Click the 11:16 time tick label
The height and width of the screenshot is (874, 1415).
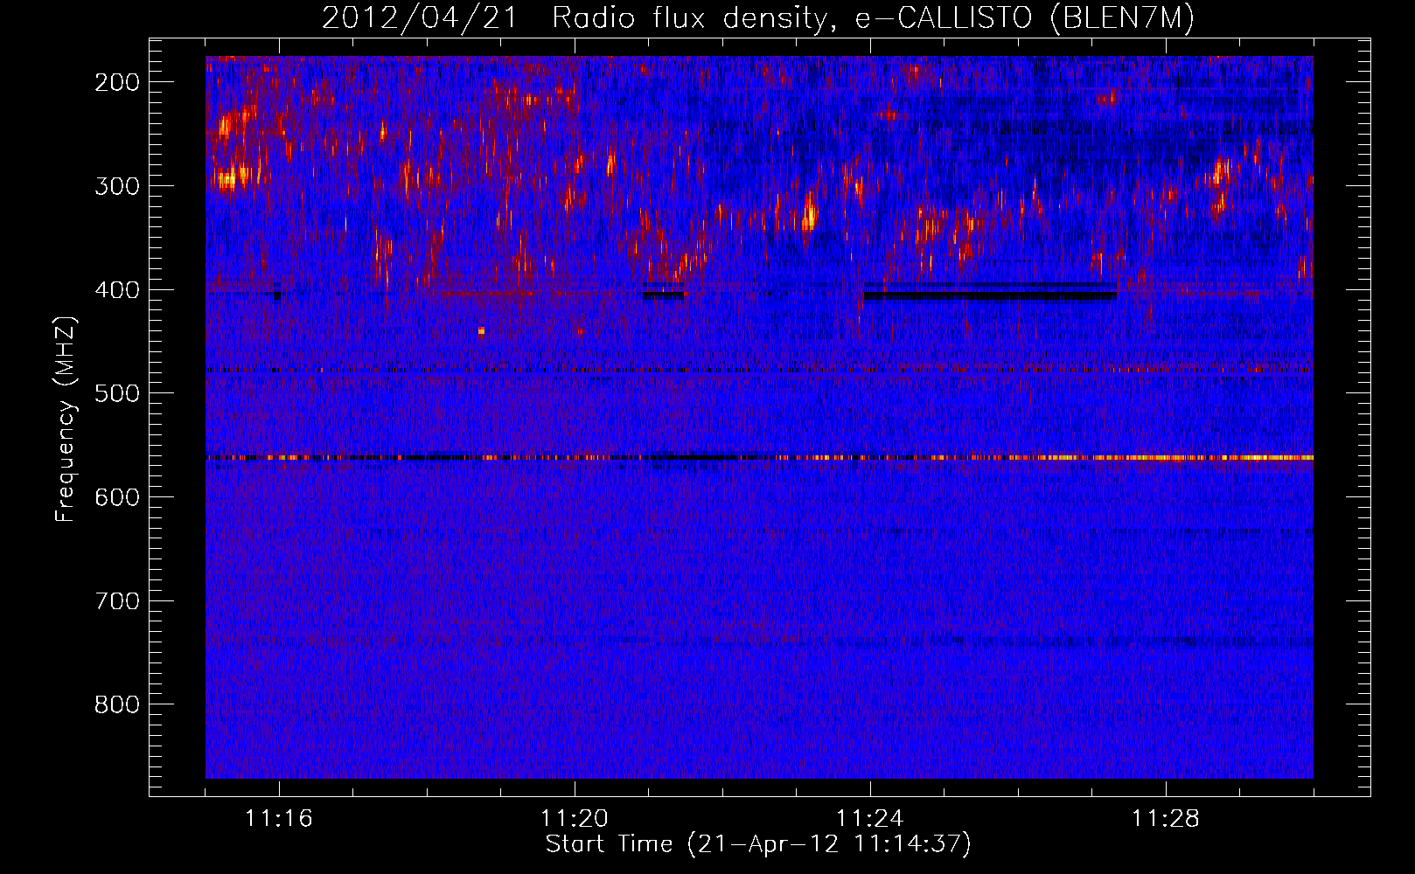pyautogui.click(x=279, y=819)
